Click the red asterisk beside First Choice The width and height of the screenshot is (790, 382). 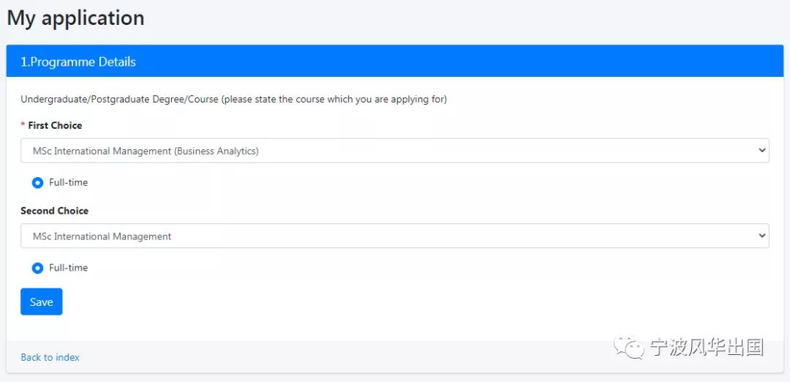[23, 125]
